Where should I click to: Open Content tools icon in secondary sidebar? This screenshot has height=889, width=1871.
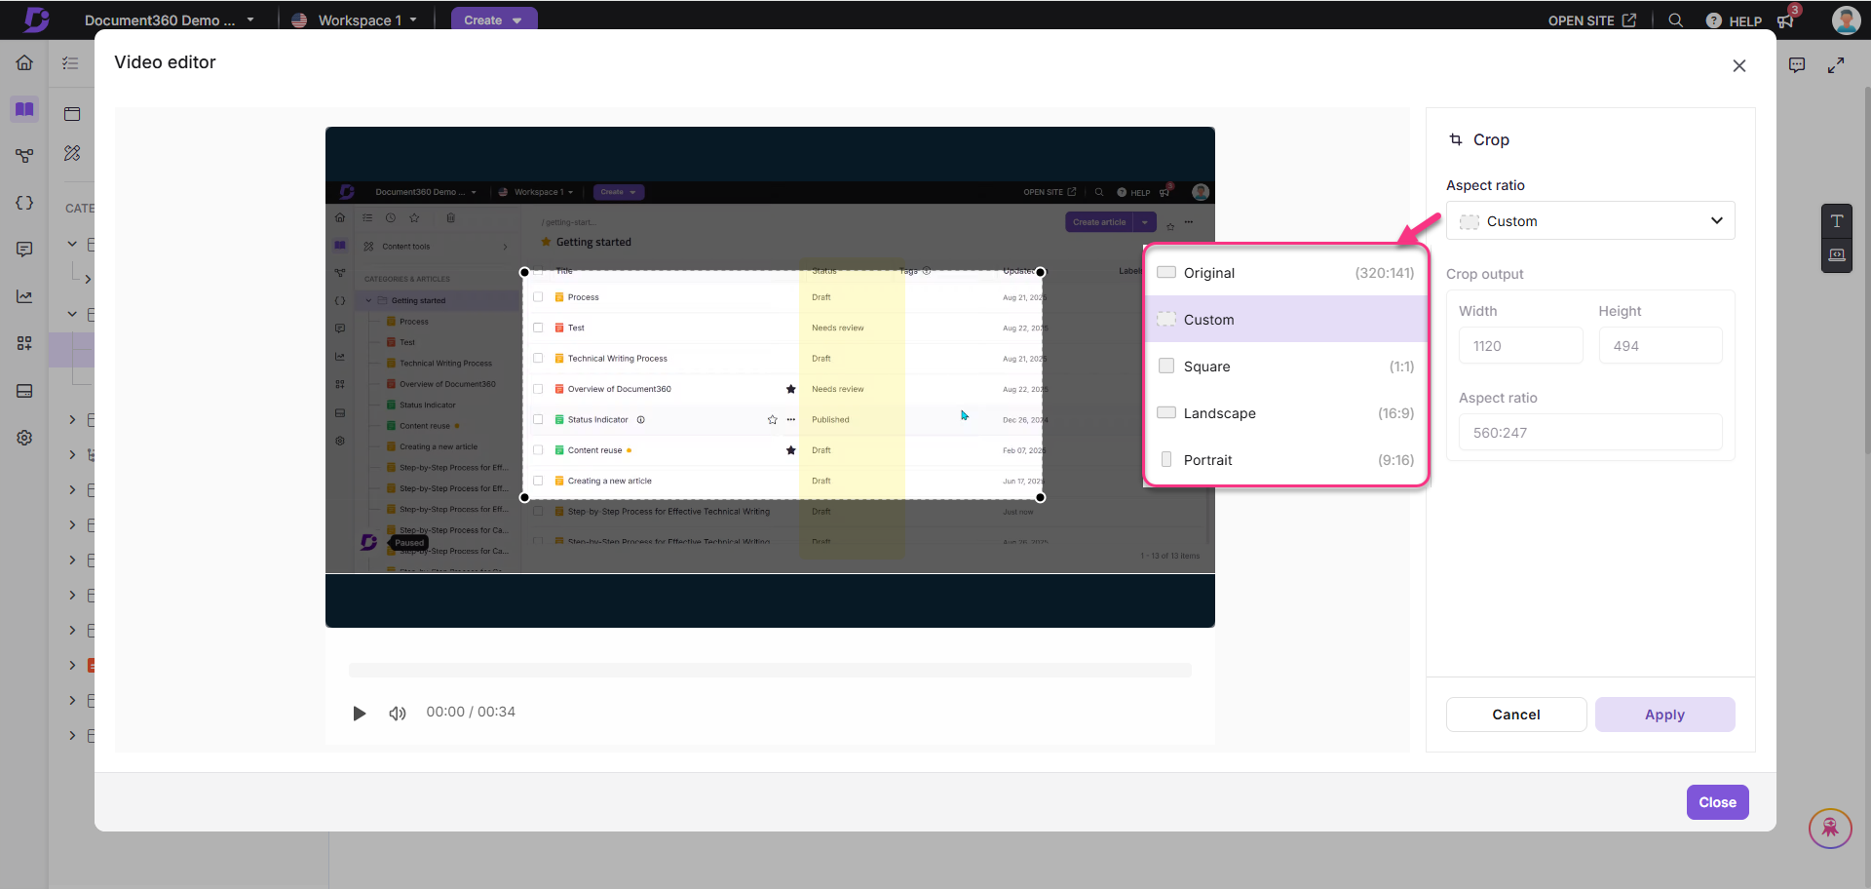(72, 153)
